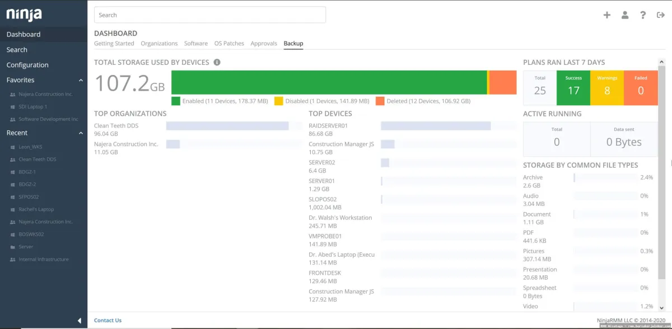Click Dr. Walsh's Workstation entry

point(340,218)
